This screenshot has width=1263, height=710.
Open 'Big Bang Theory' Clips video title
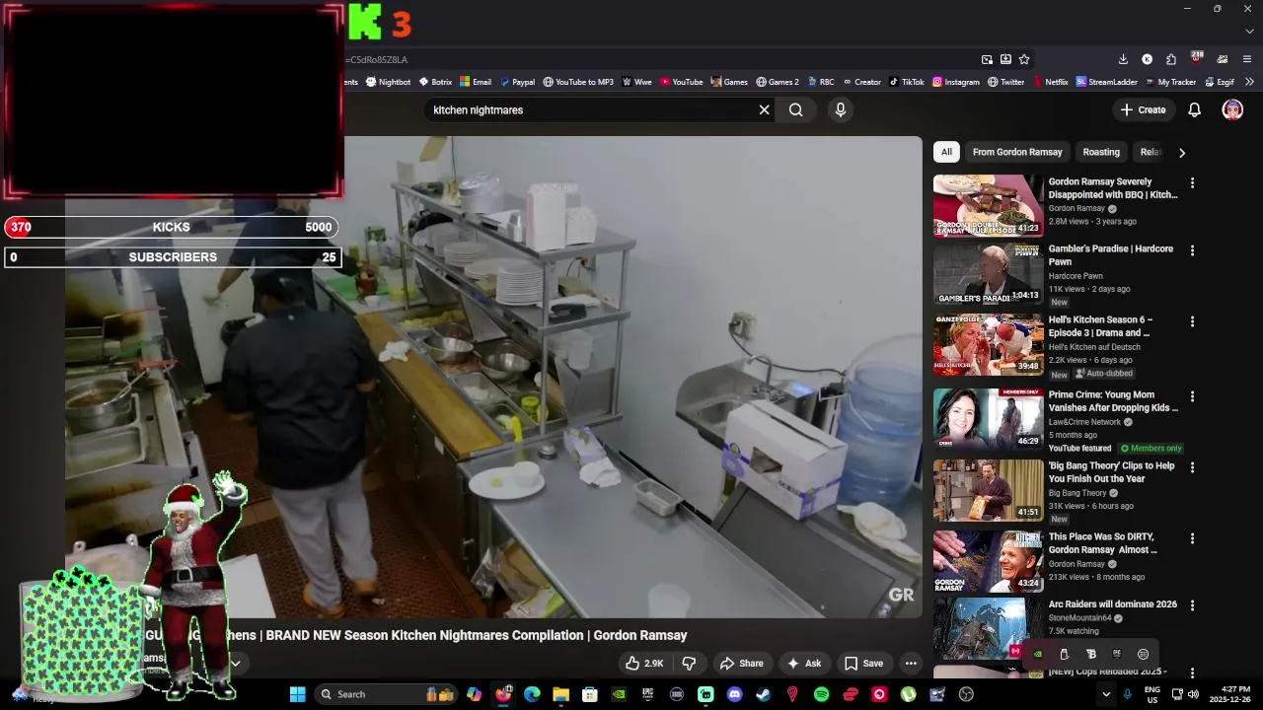click(1111, 472)
